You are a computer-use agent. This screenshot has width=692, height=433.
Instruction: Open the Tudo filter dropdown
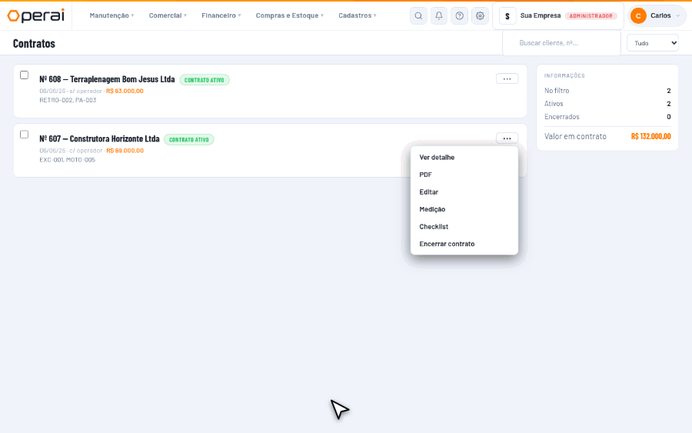tap(652, 43)
